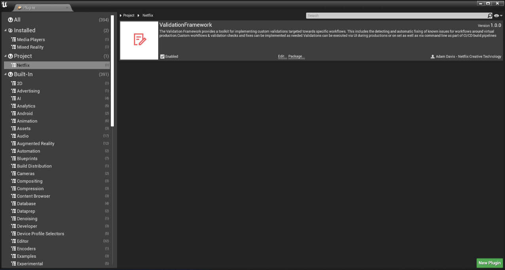Image resolution: width=505 pixels, height=270 pixels.
Task: Click the ValidationFramework plugin thumbnail
Action: point(139,40)
